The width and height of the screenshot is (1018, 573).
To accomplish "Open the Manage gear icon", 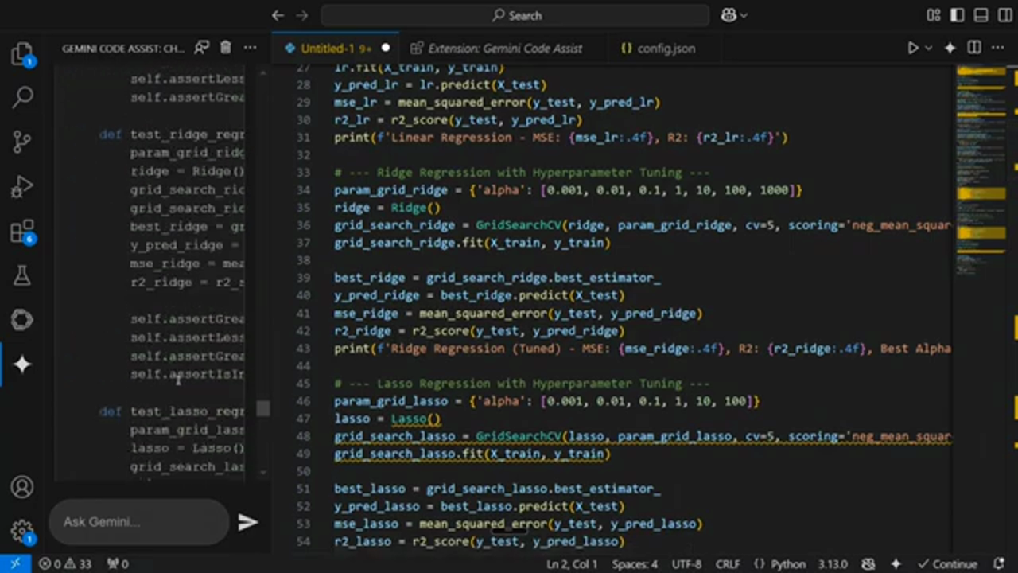I will click(x=22, y=532).
